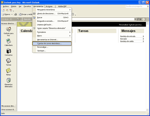Viewport: 150px width, 116px height.
Task: Click the Mensajes heading
Action: click(x=128, y=31)
